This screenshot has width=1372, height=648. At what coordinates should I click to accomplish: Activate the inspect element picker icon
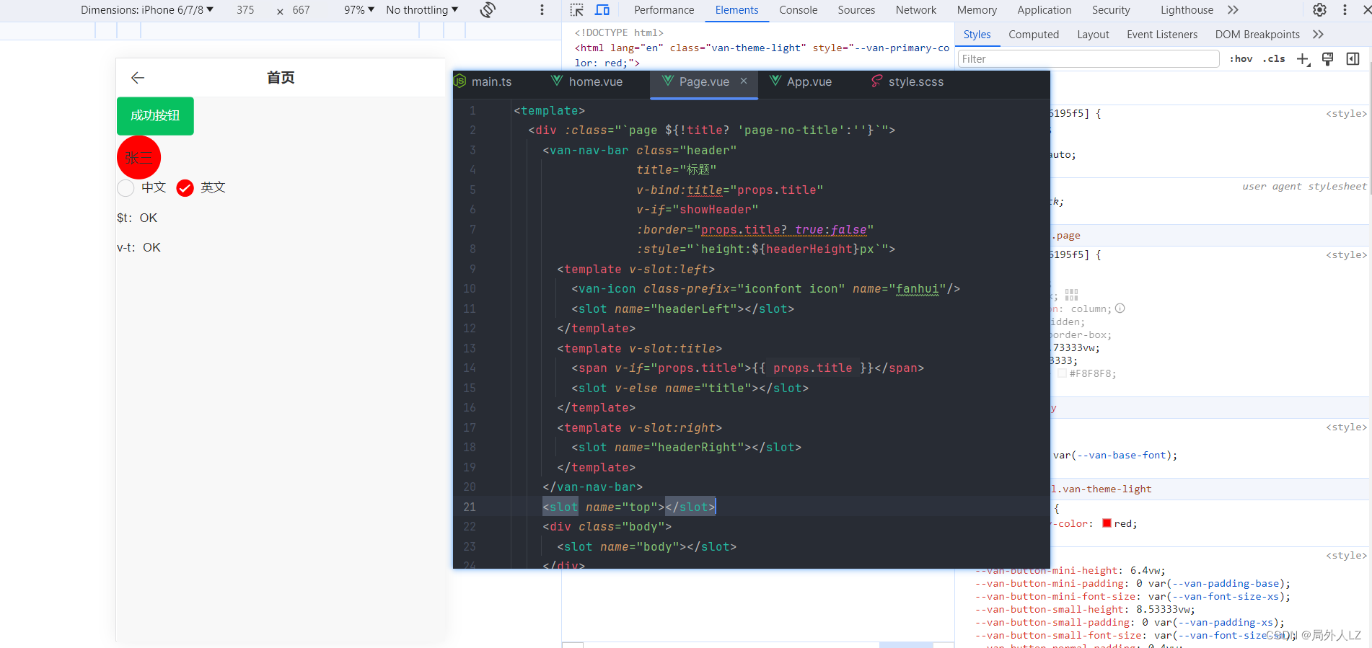point(576,10)
